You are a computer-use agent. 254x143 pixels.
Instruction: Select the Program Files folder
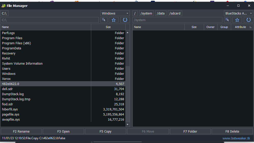point(63,38)
